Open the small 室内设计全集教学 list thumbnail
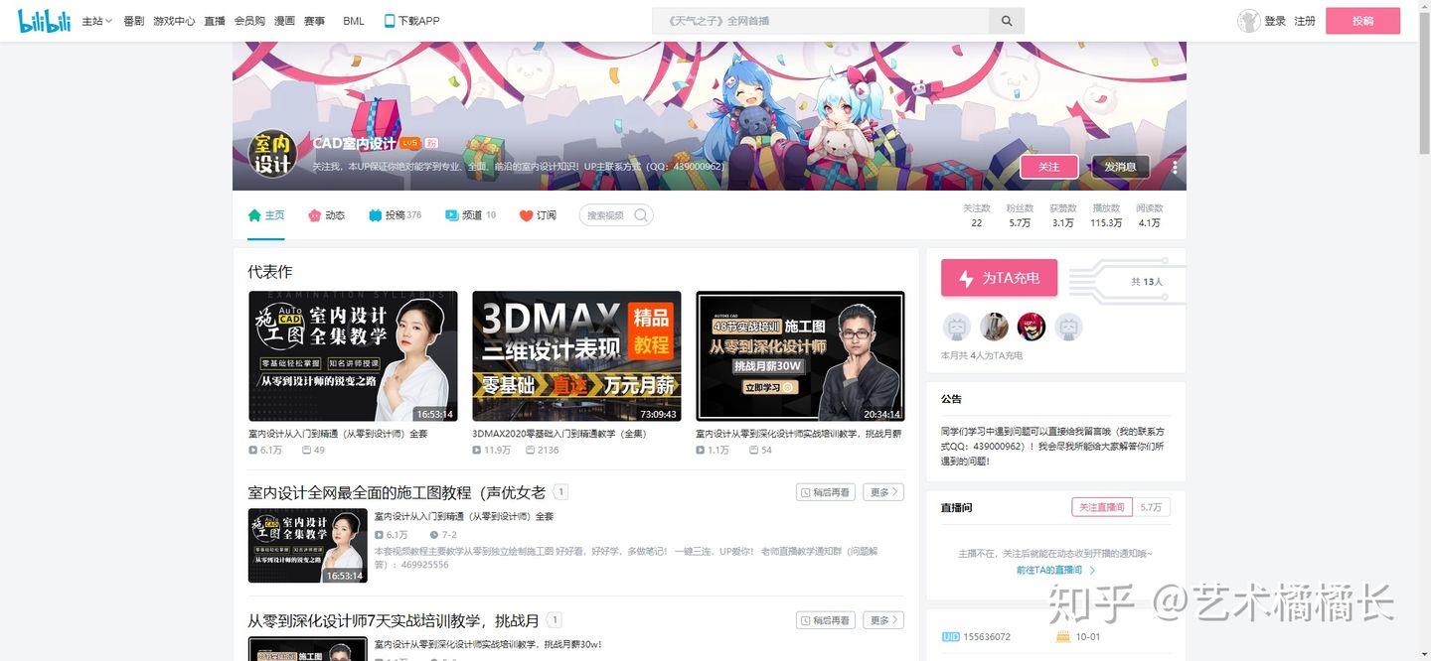Screen dimensions: 1431x661 pos(308,546)
